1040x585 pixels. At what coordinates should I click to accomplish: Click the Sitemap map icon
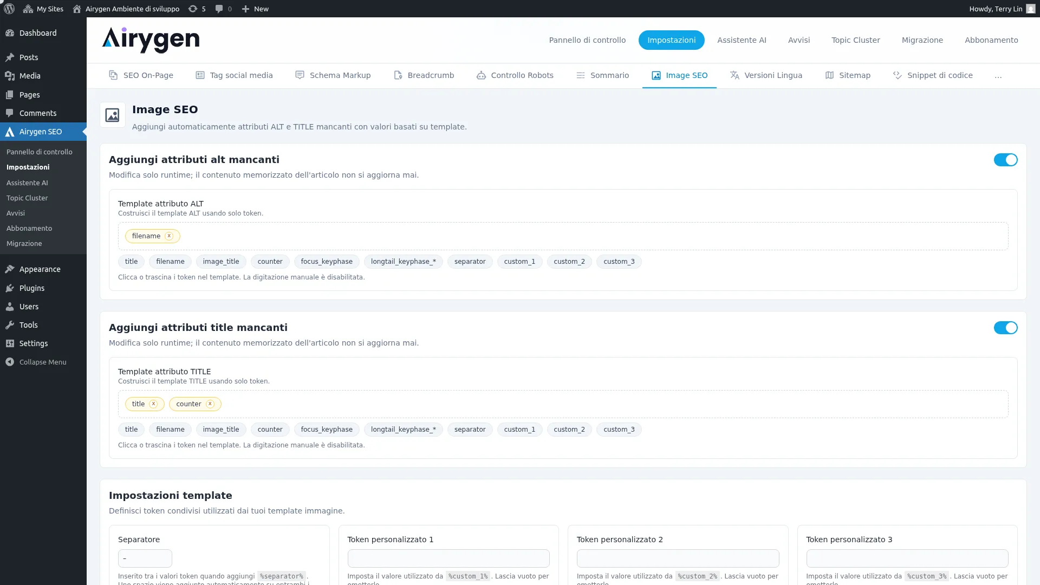click(829, 75)
